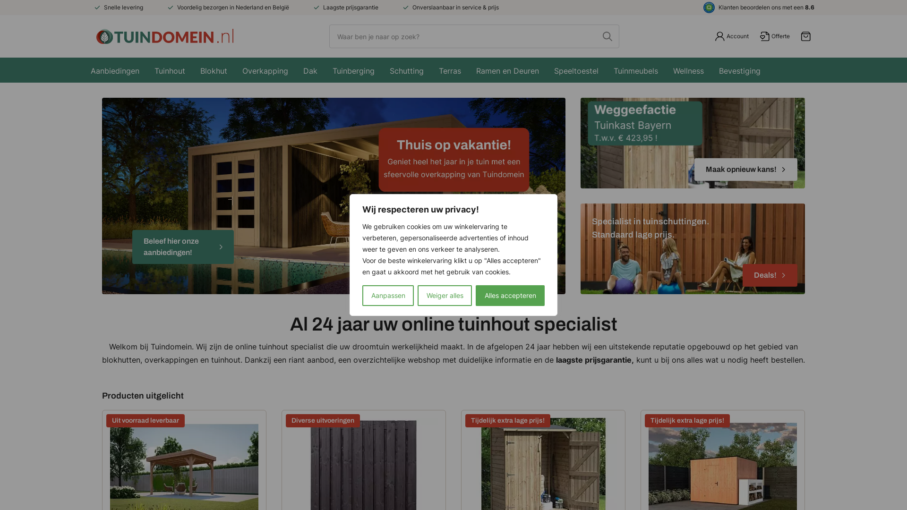The image size is (907, 510).
Task: Open the Tuinmeubels menu
Action: pyautogui.click(x=636, y=71)
